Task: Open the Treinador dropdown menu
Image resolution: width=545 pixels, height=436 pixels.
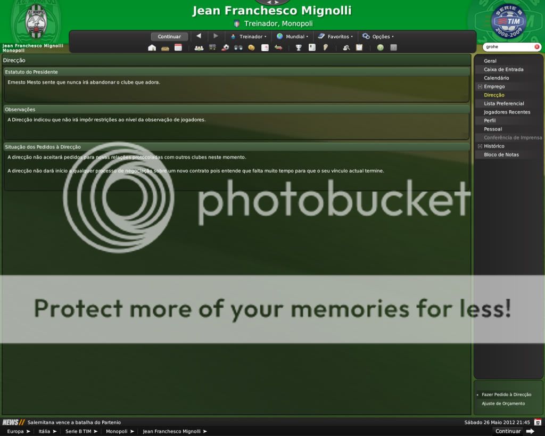Action: click(248, 37)
